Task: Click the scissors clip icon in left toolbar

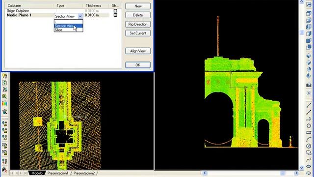Action: [4, 89]
